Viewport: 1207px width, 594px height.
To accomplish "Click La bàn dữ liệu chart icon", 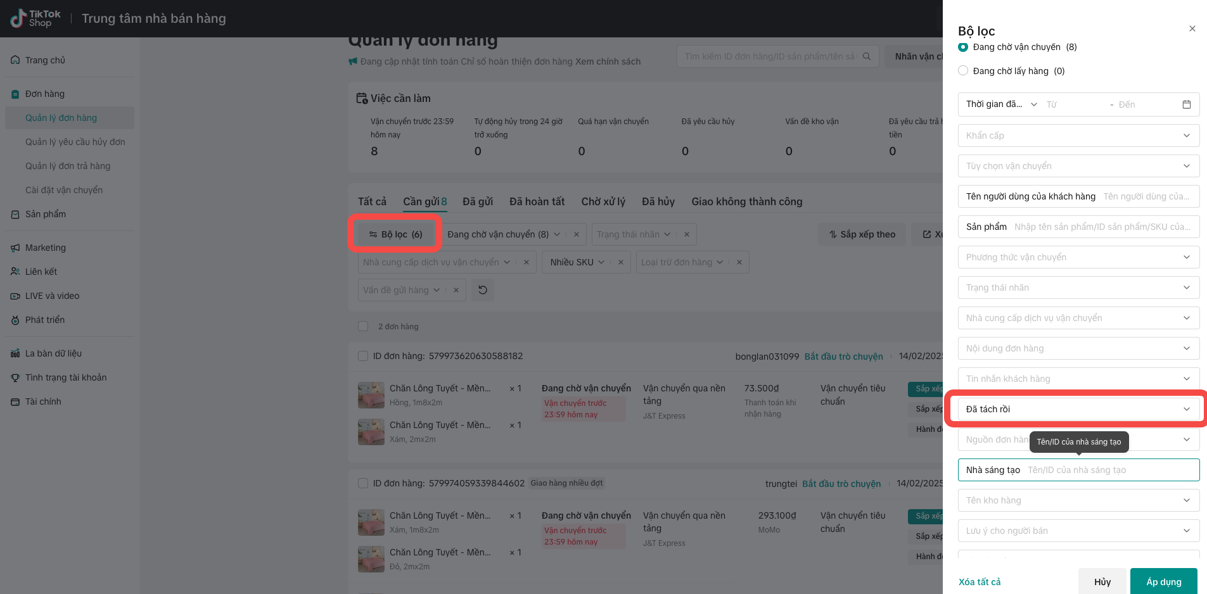I will [x=15, y=353].
